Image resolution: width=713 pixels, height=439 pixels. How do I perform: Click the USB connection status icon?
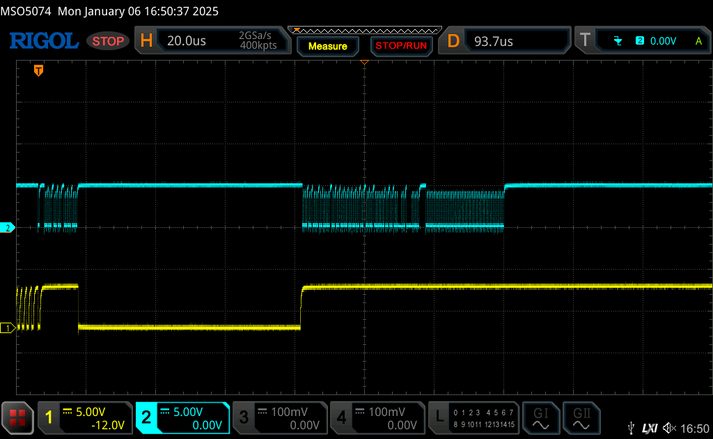coord(631,428)
